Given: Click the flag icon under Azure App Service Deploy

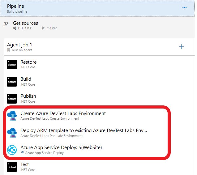Looking at the screenshot, I should click(x=22, y=153).
